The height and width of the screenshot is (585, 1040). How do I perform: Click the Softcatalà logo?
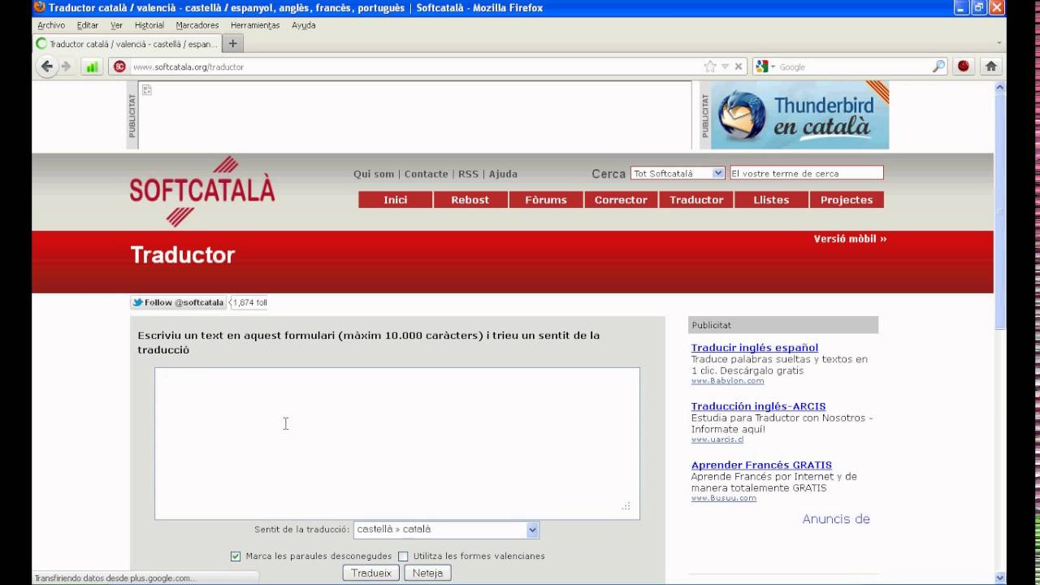202,192
